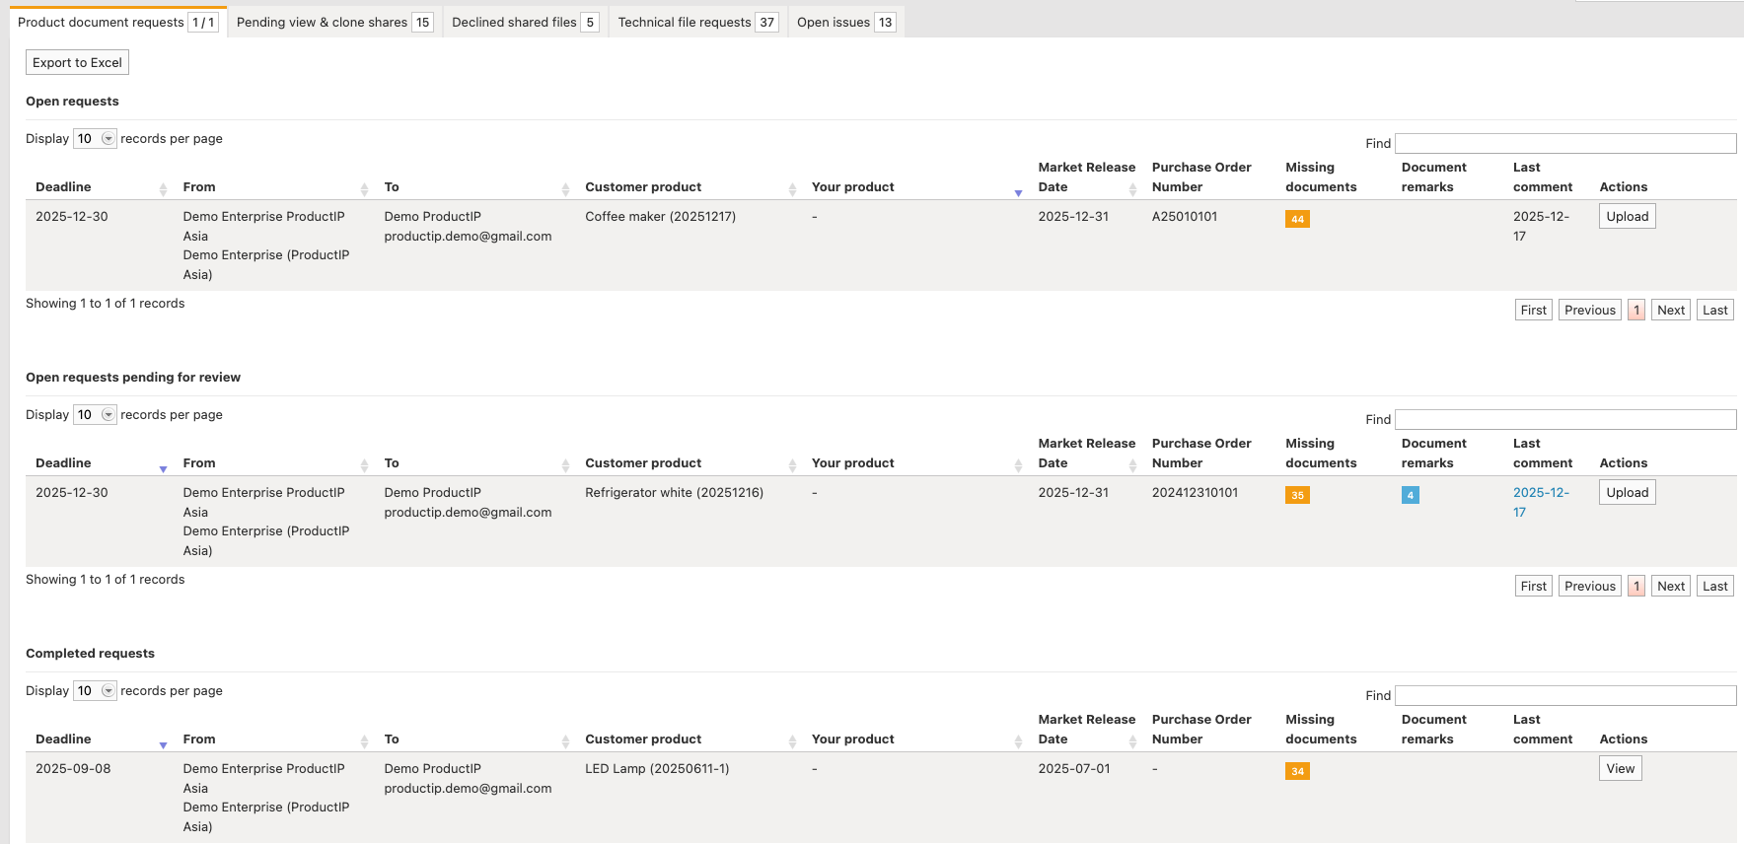The height and width of the screenshot is (844, 1744).
Task: Open the orange 35 missing documents badge
Action: [x=1297, y=495]
